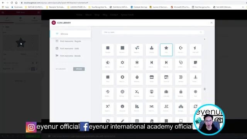Open the Apps bookmark shortcut

point(5,7)
